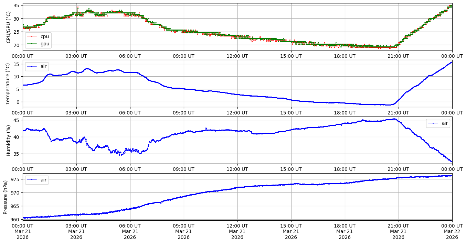The image size is (466, 243).
Task: Click '09:00 UT' tick below the Temperature plot
Action: click(183, 112)
